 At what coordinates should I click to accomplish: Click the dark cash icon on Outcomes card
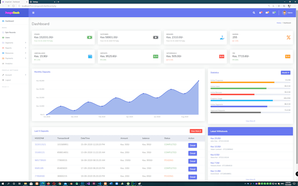[x=156, y=37]
